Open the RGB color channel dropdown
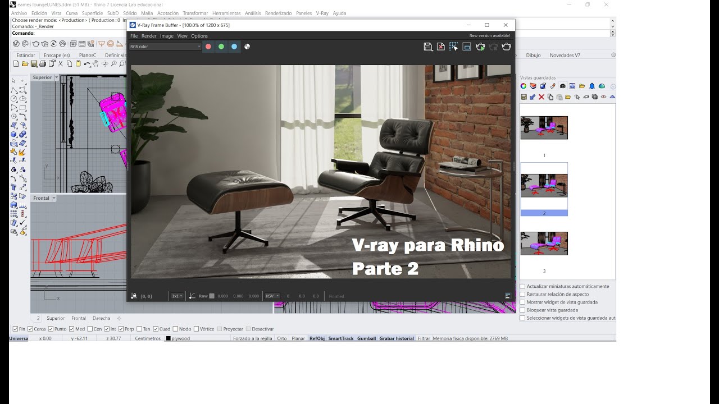This screenshot has height=404, width=719. tap(165, 47)
